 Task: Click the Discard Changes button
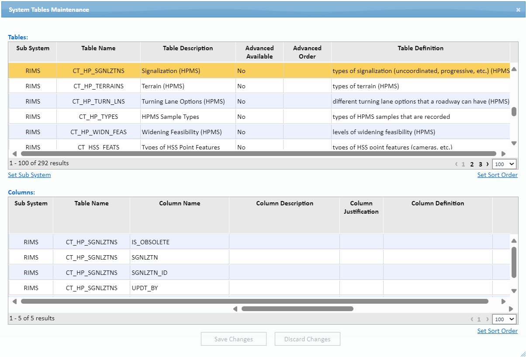[308, 339]
